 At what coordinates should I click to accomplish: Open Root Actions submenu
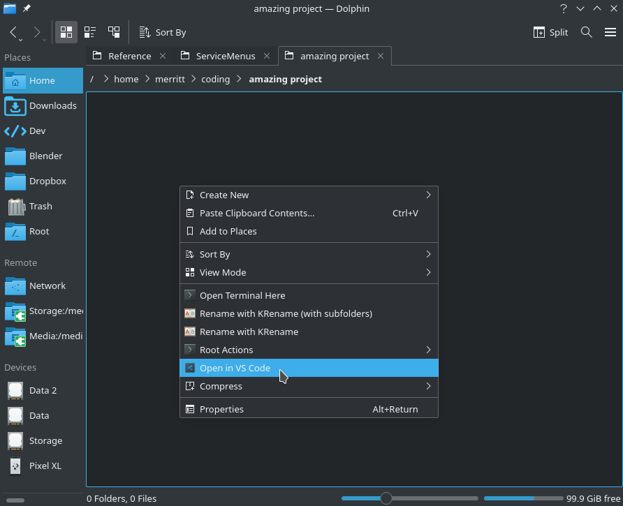point(309,350)
